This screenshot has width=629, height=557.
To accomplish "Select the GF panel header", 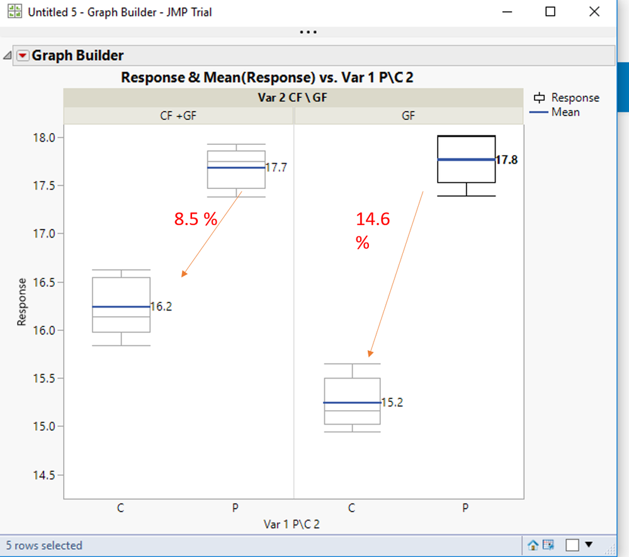I will [409, 116].
